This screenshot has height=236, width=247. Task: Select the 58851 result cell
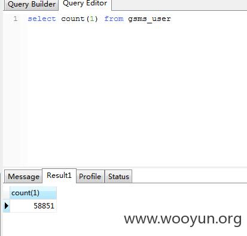point(33,205)
